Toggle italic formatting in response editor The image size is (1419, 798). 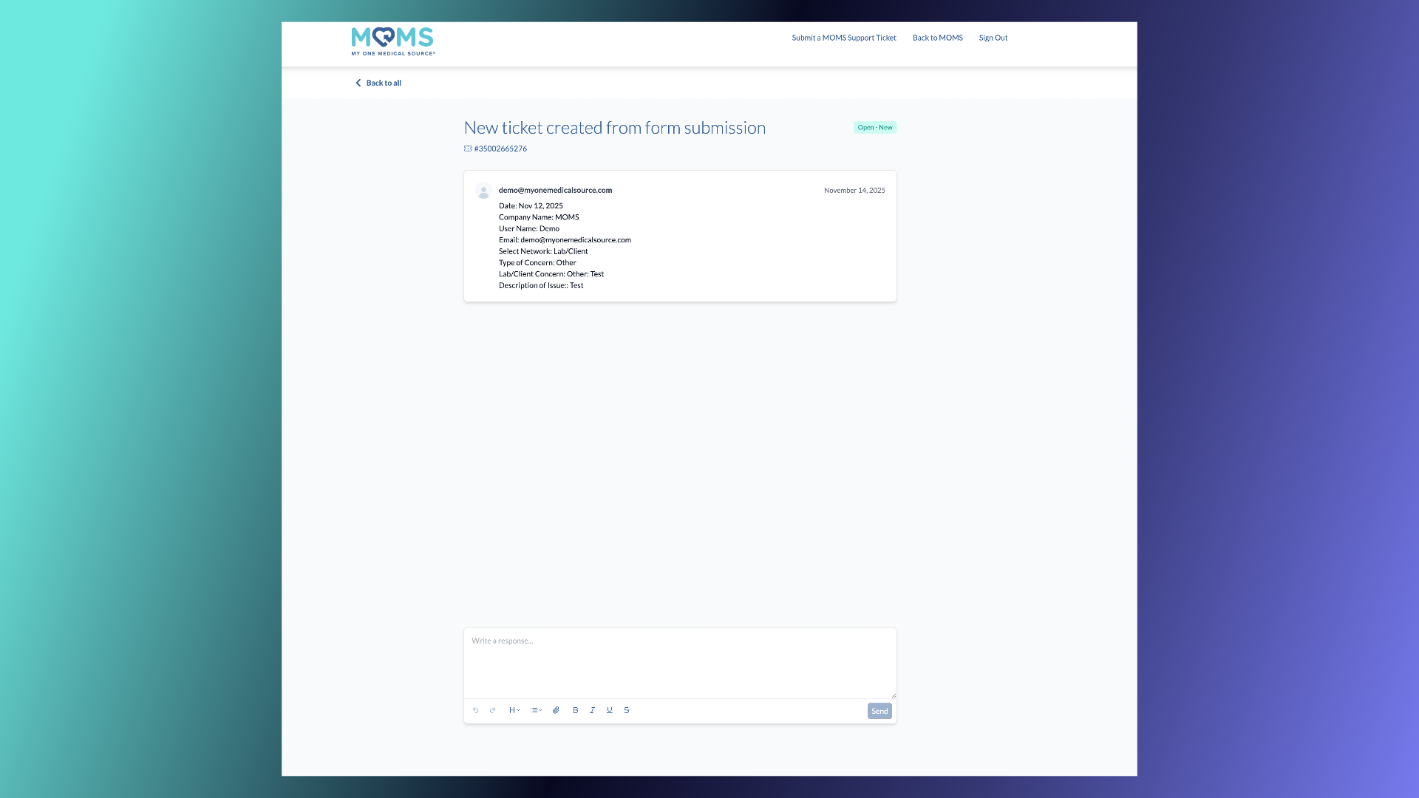click(592, 710)
